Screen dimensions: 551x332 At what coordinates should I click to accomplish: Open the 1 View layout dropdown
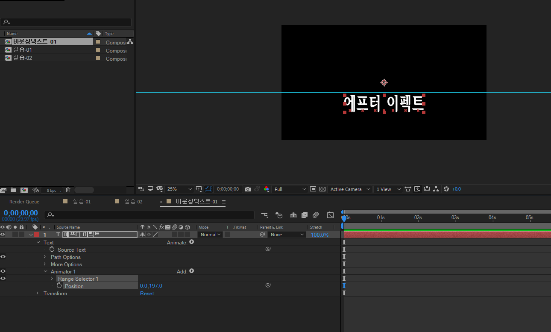pyautogui.click(x=388, y=189)
